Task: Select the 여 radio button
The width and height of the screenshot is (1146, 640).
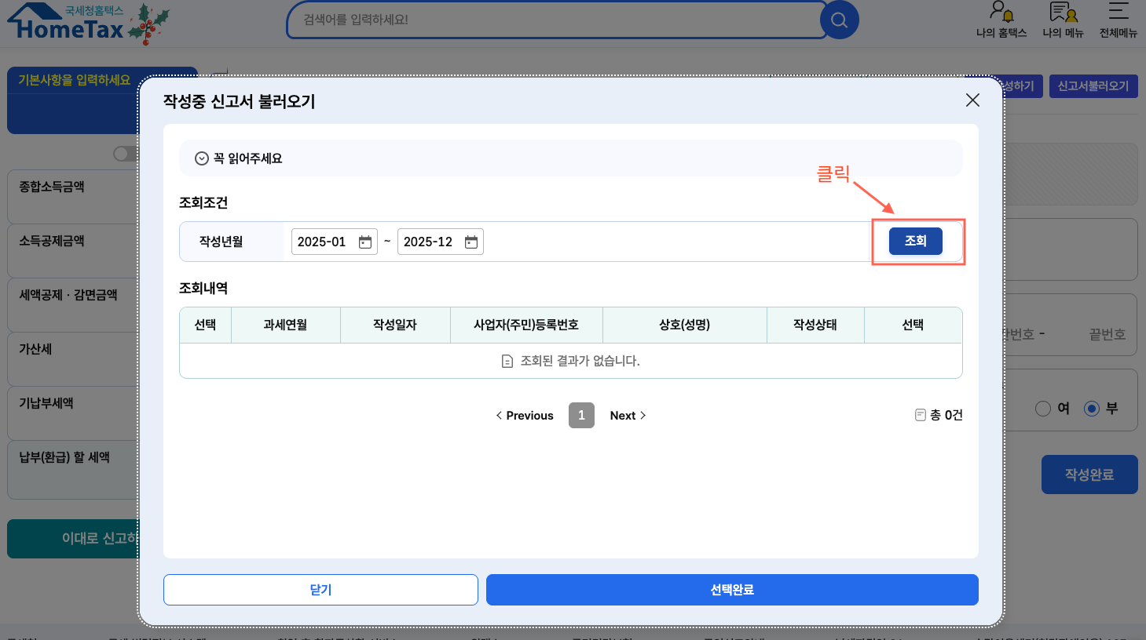Action: click(1043, 409)
